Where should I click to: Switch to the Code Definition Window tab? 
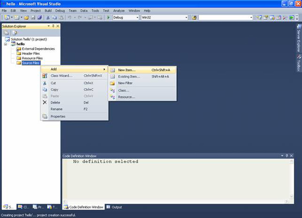click(84, 207)
